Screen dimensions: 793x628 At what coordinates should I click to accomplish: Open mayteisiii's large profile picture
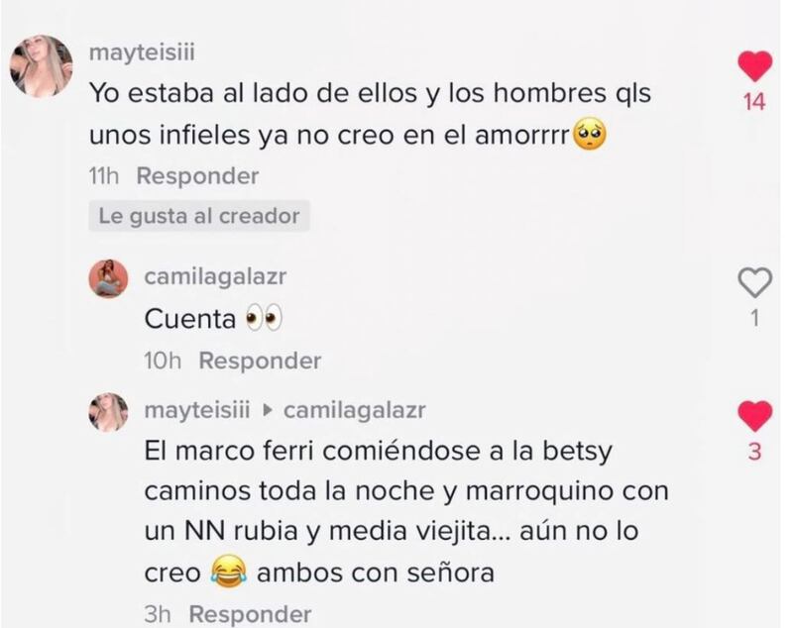click(42, 66)
